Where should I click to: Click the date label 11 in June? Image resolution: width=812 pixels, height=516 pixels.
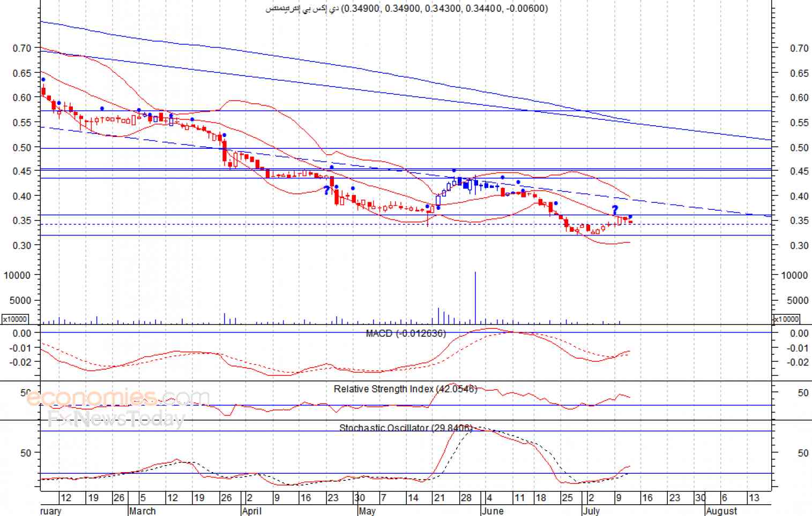[x=519, y=498]
